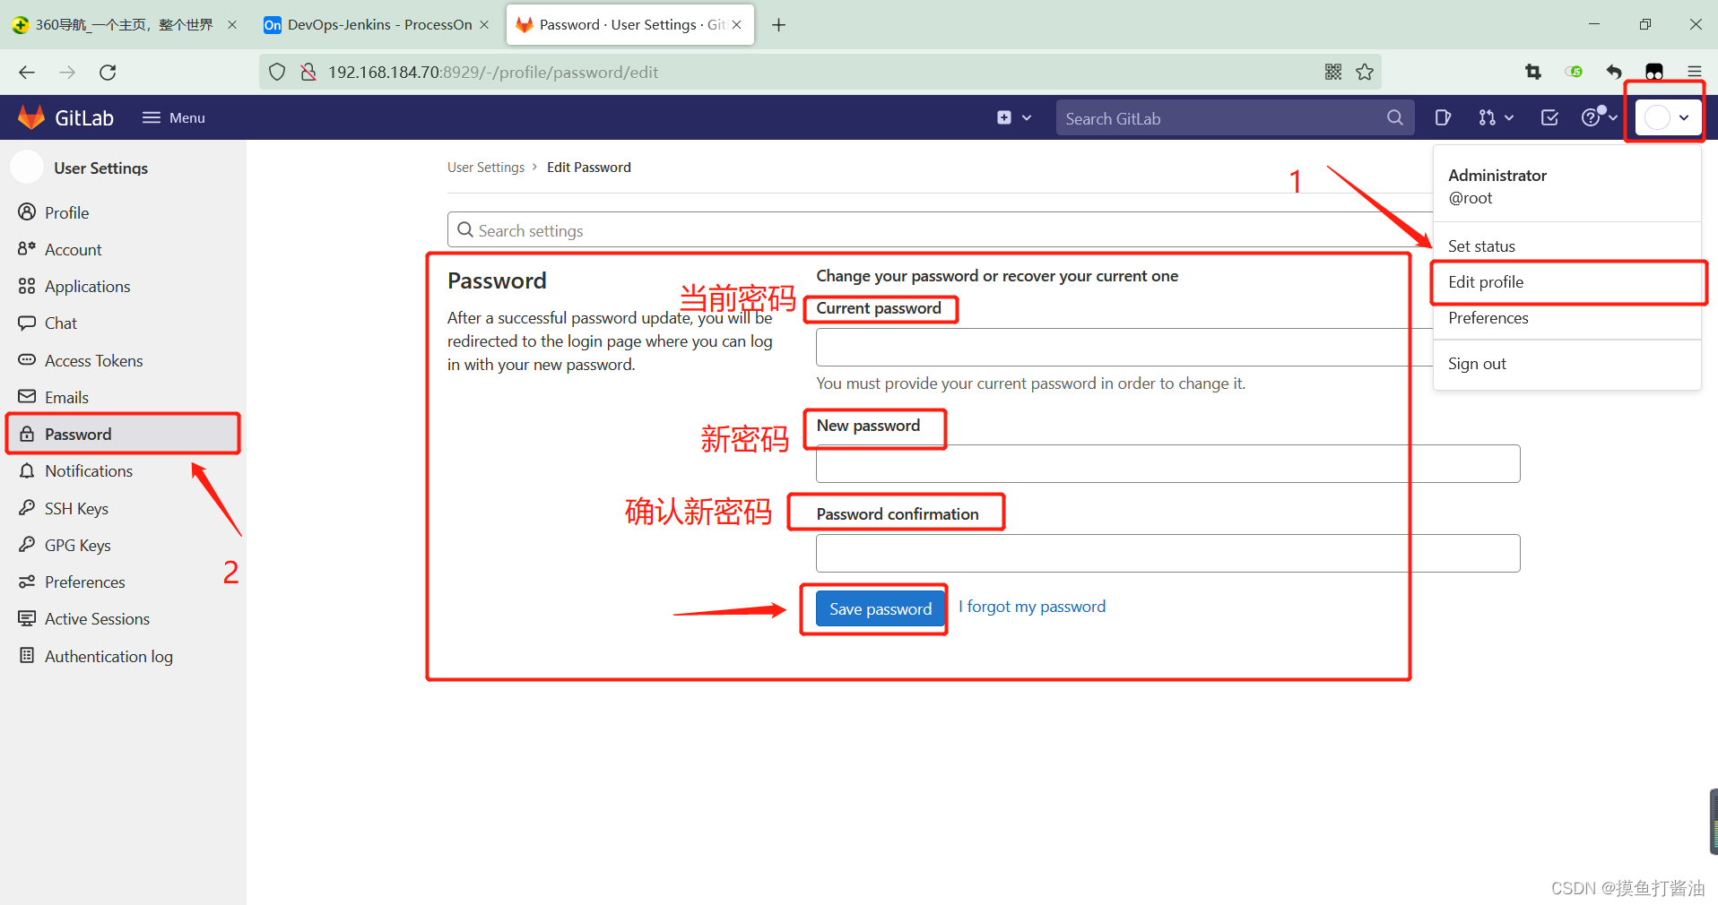Image resolution: width=1718 pixels, height=905 pixels.
Task: Open the Firefox application menu icon
Action: (1694, 72)
